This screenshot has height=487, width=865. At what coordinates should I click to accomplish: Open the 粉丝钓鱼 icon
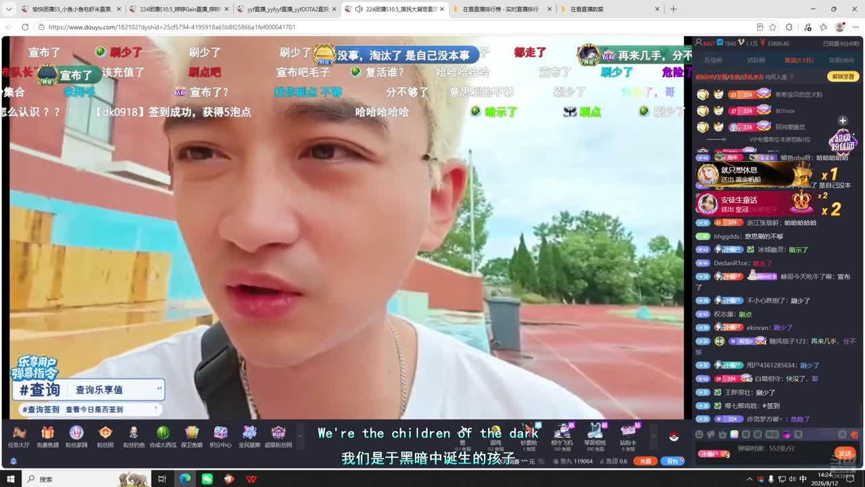pos(134,436)
